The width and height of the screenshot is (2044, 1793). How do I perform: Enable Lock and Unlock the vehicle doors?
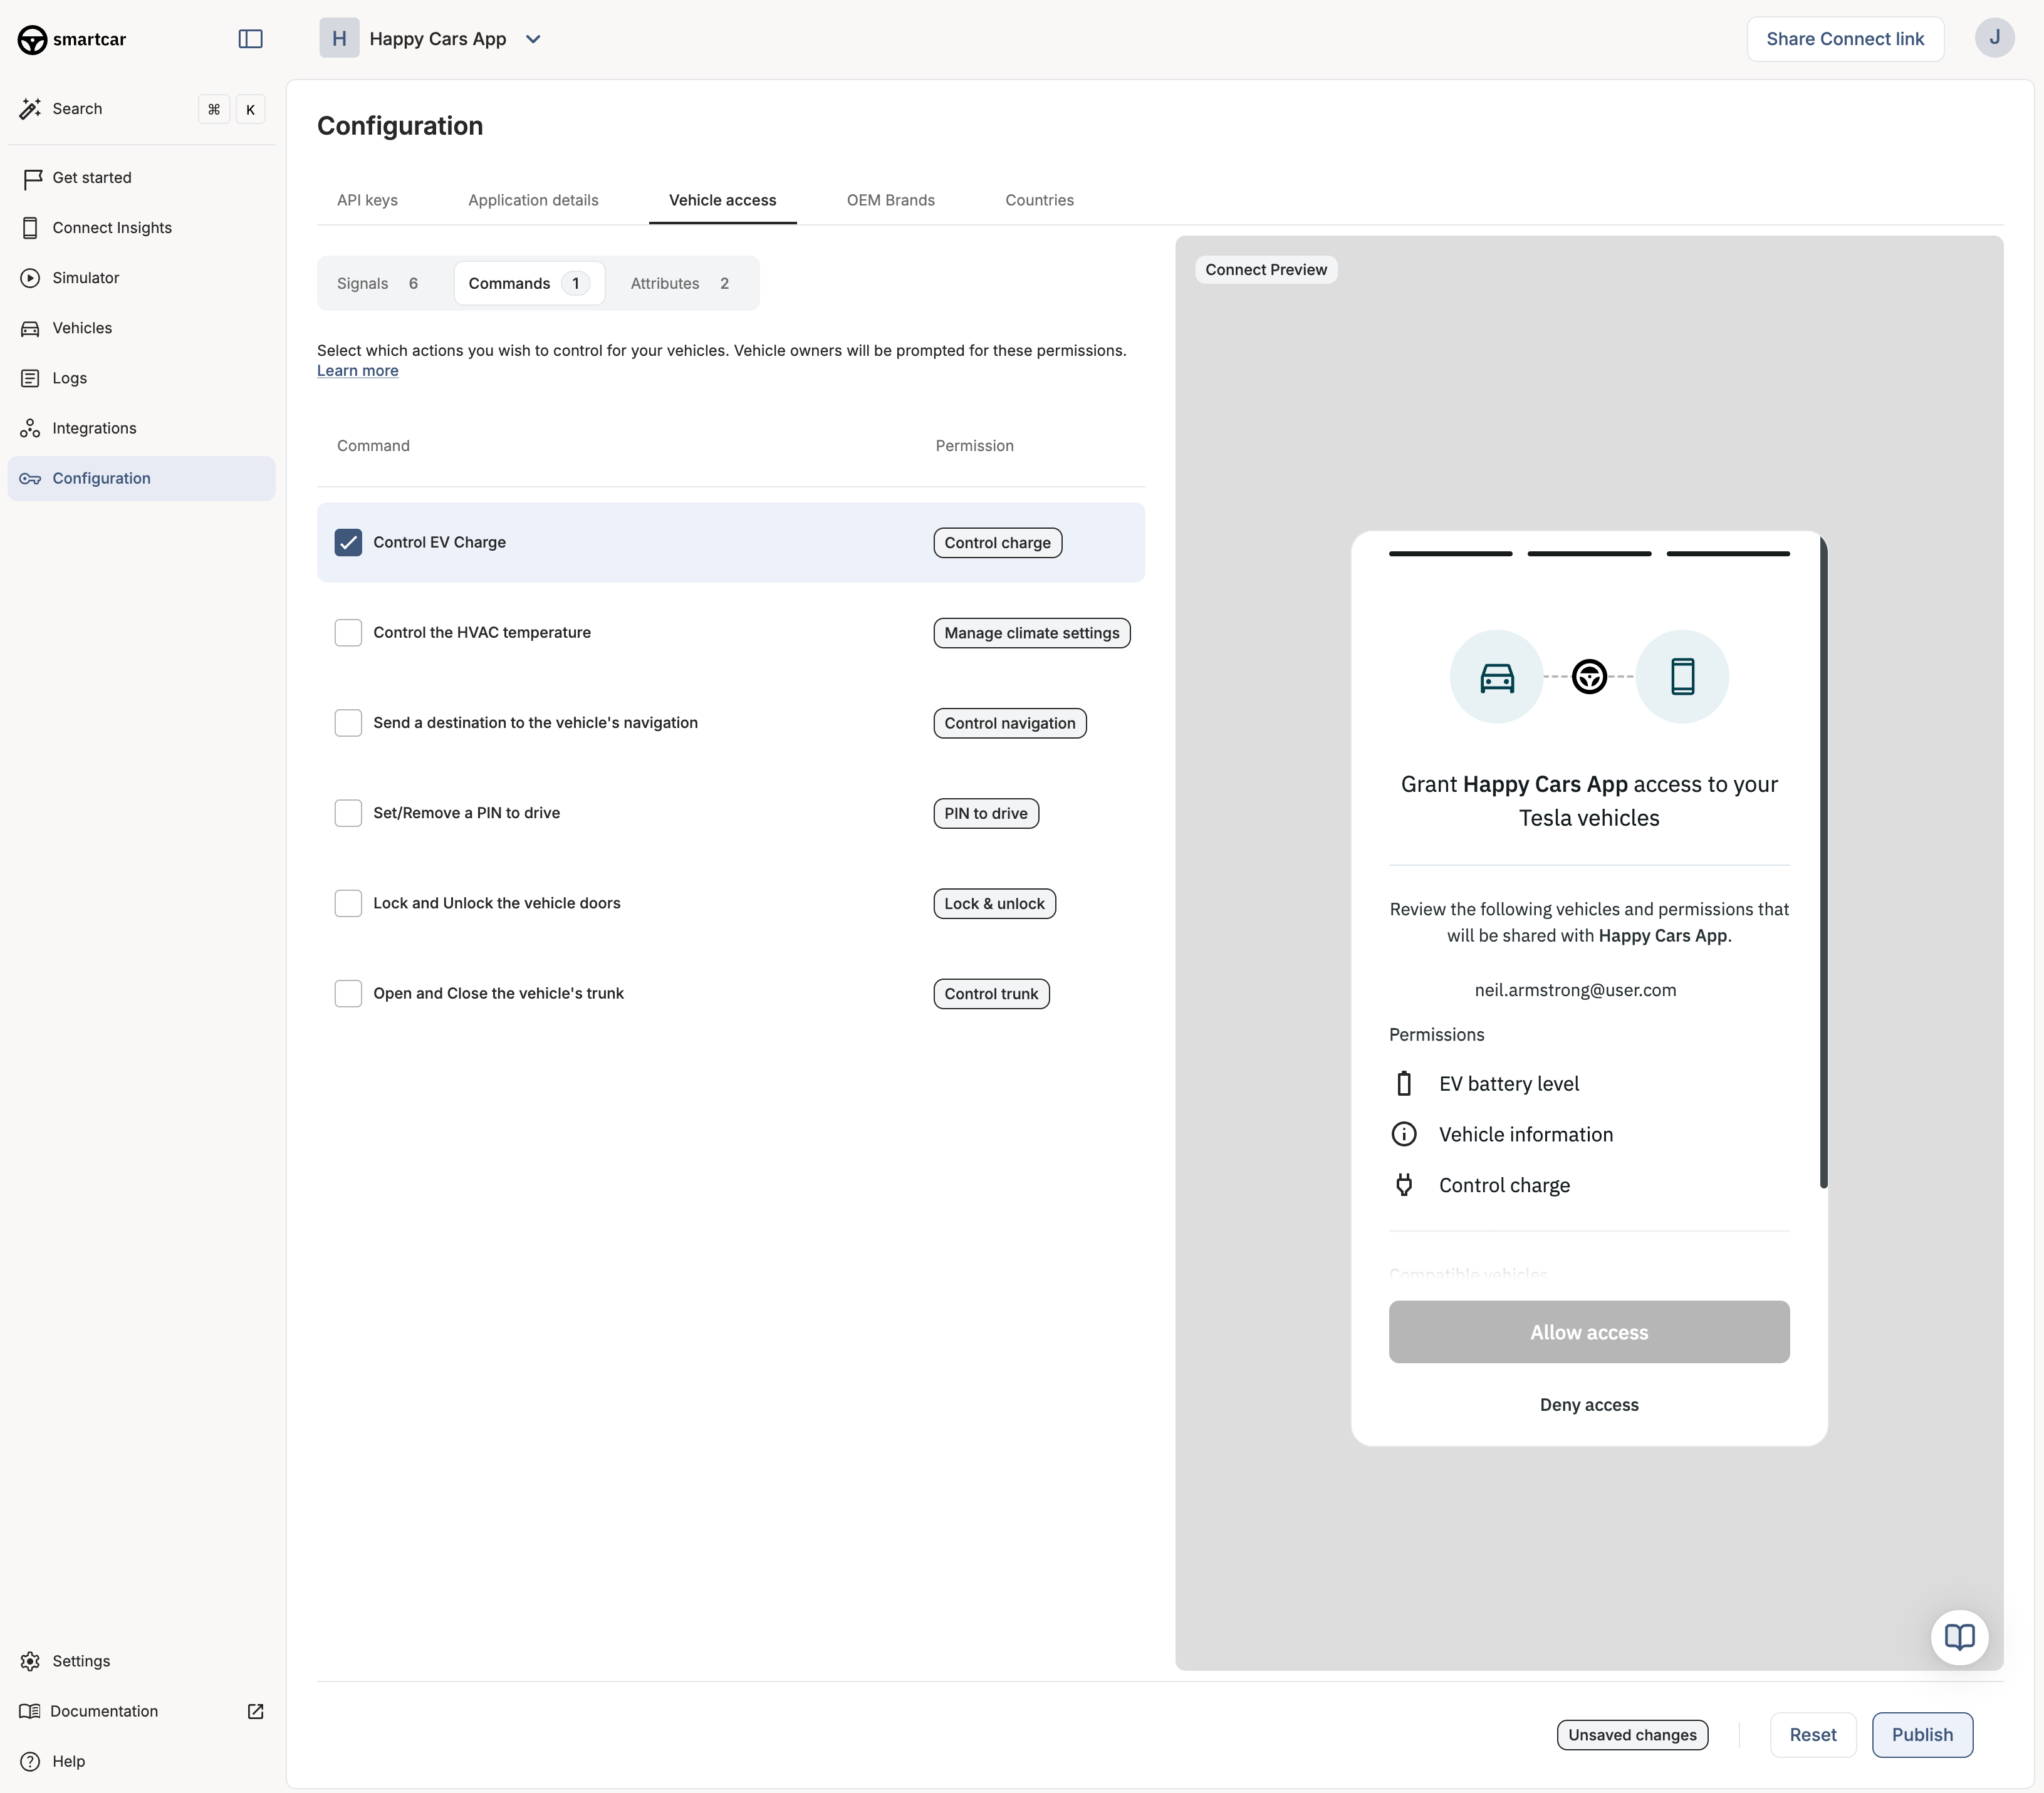pos(348,903)
